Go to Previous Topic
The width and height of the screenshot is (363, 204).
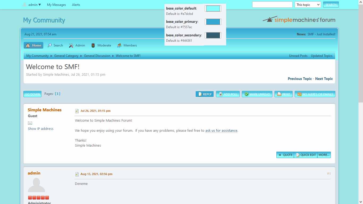coord(300,79)
